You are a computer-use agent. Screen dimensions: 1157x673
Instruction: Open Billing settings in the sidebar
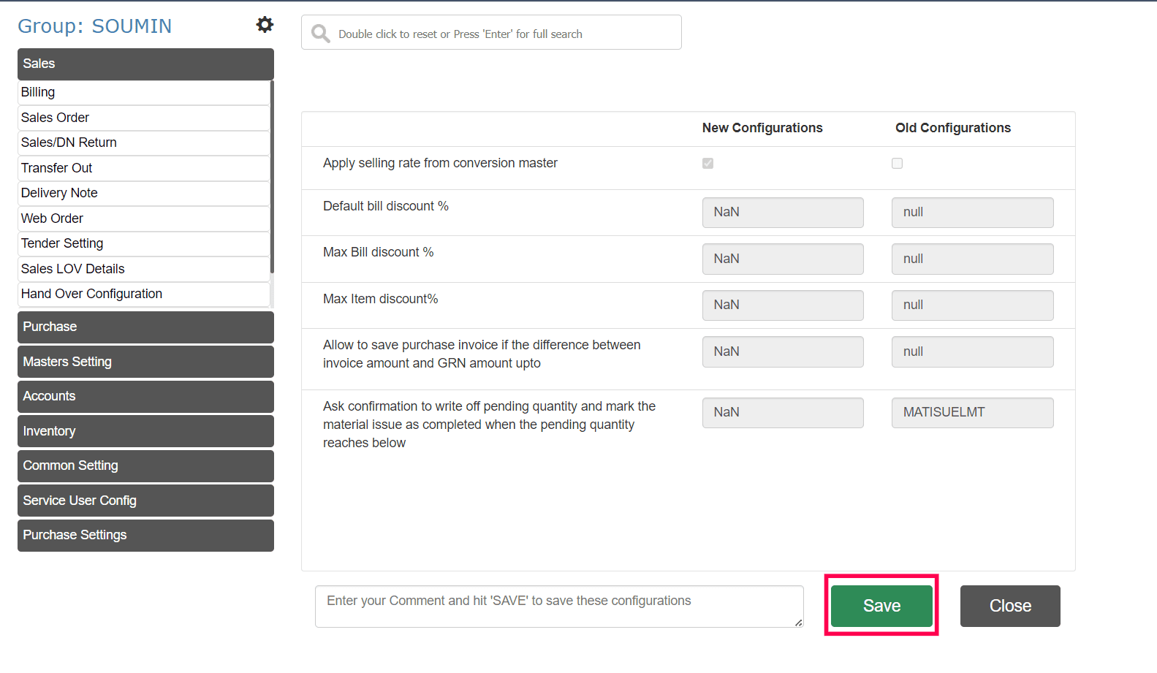(x=143, y=92)
